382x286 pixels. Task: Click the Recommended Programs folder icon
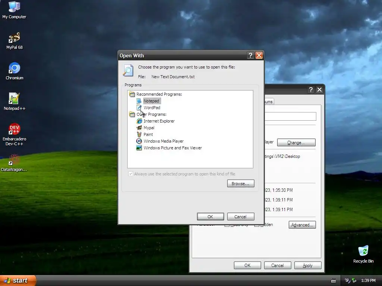(x=132, y=94)
